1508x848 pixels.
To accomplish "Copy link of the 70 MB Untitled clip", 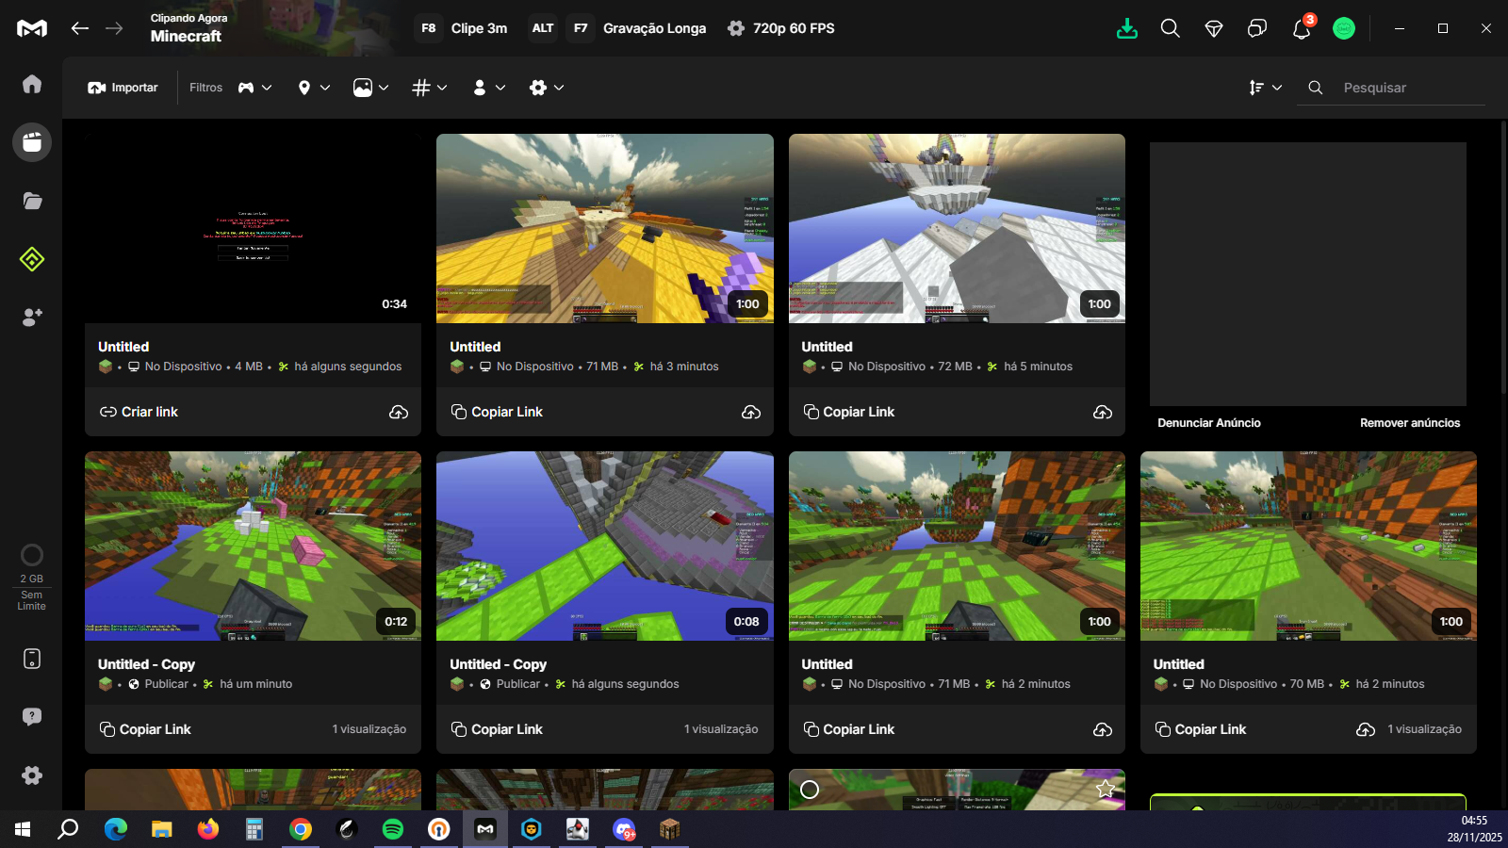I will tap(1201, 729).
